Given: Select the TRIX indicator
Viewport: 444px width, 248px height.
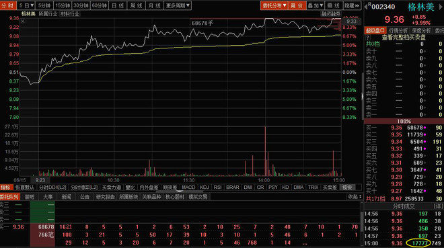Looking at the screenshot, I should (x=313, y=188).
